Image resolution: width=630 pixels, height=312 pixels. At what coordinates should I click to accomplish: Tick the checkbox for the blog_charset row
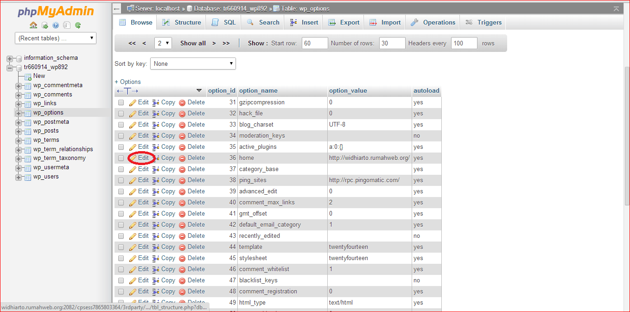[121, 125]
